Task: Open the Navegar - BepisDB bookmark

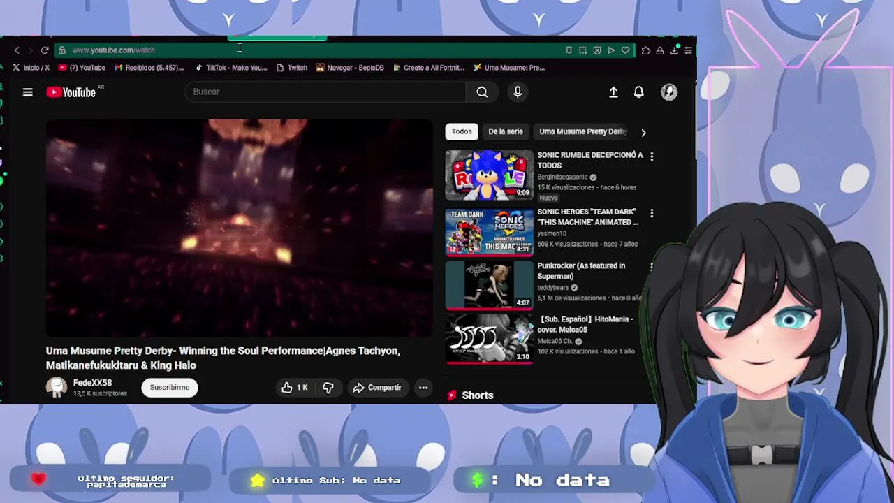Action: pyautogui.click(x=350, y=68)
